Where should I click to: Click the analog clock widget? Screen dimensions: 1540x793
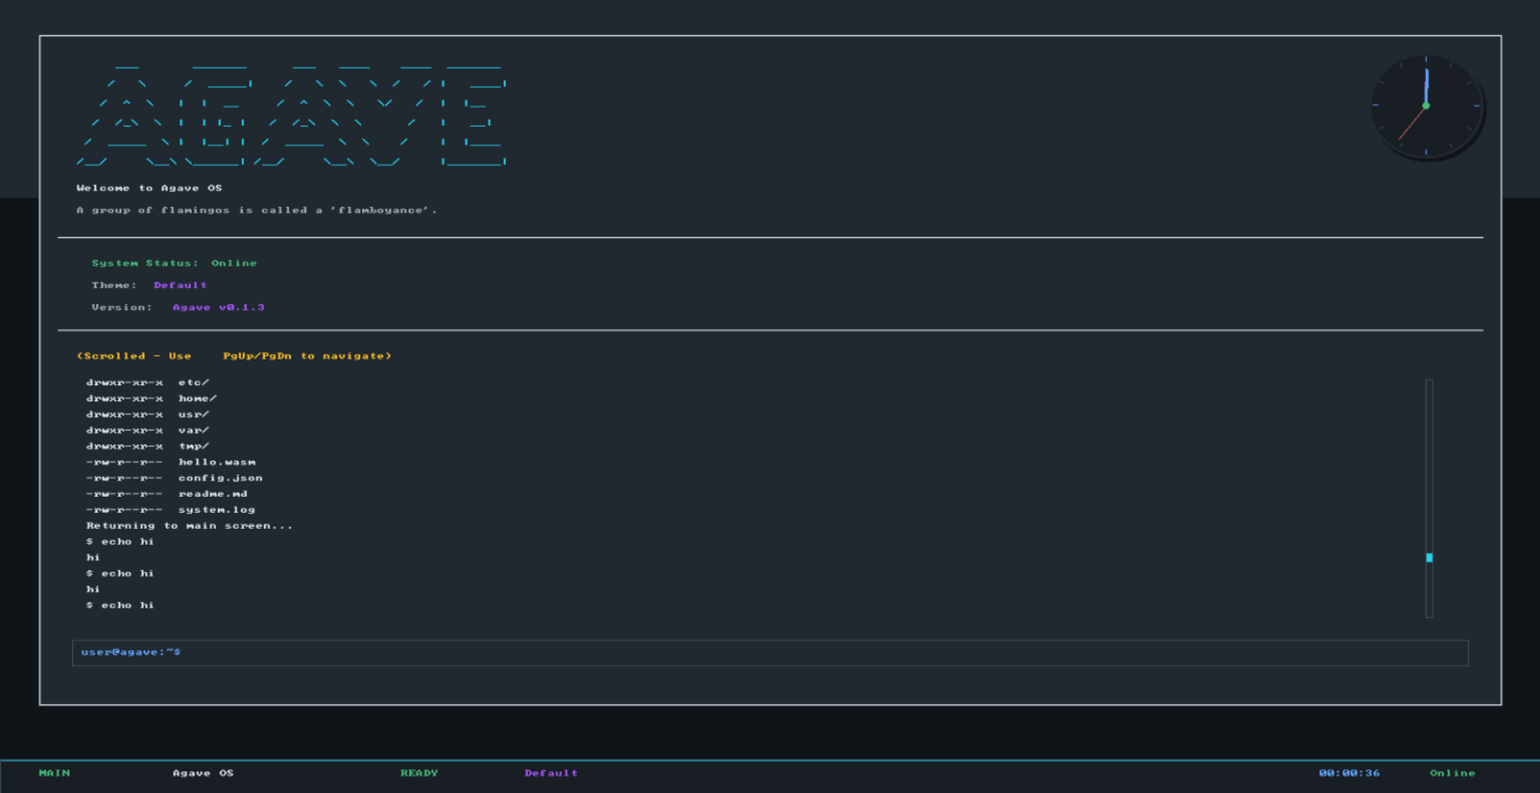[x=1426, y=106]
